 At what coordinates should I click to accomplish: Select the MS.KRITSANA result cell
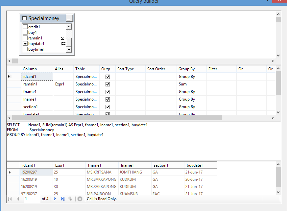click(102, 172)
